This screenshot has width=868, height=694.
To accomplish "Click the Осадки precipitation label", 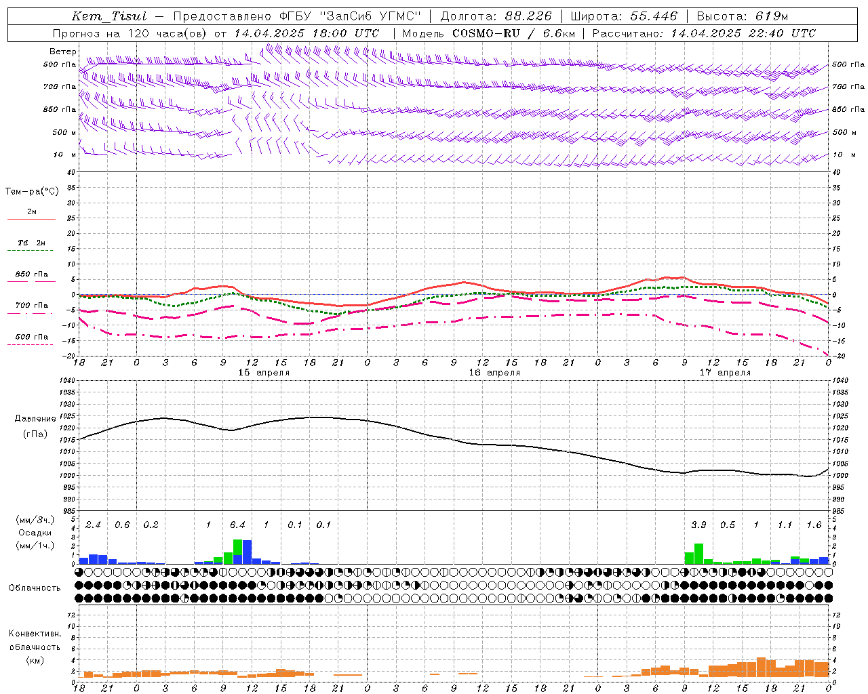I will (35, 533).
